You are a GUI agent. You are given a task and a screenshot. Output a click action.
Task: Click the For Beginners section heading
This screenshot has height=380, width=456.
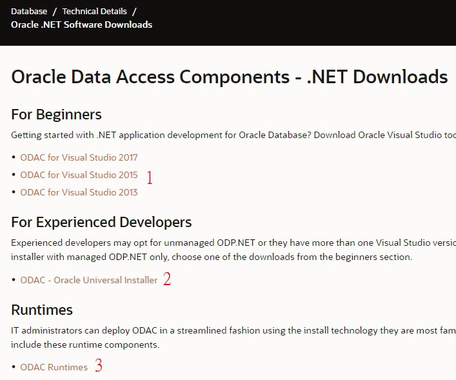pos(56,115)
